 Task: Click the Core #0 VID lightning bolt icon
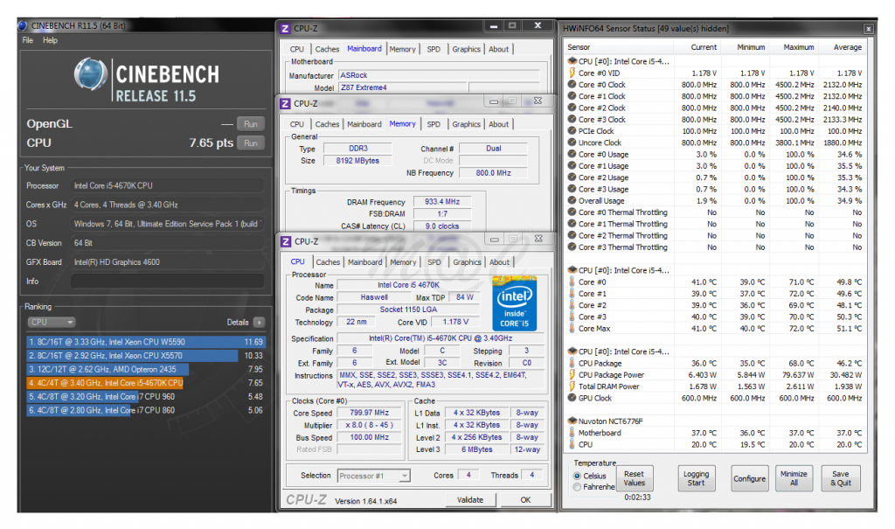[572, 73]
